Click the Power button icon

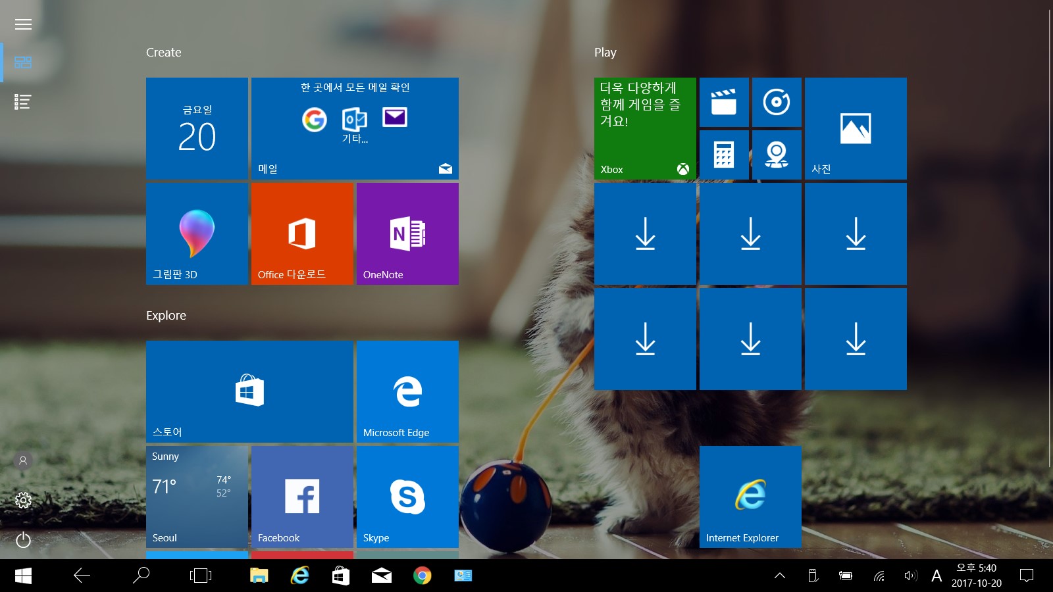[23, 540]
